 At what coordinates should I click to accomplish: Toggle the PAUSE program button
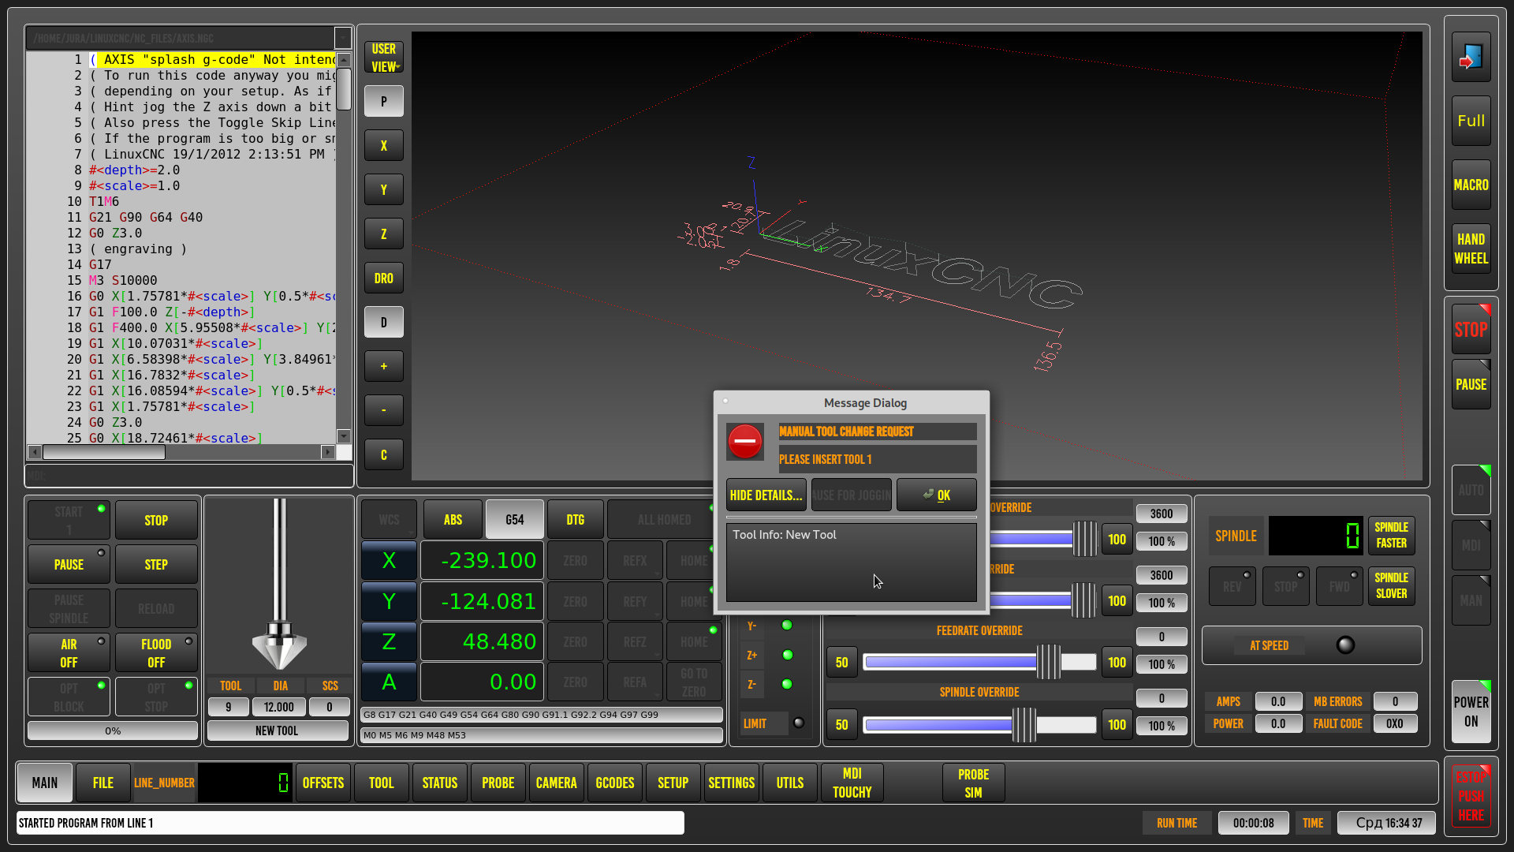point(69,565)
